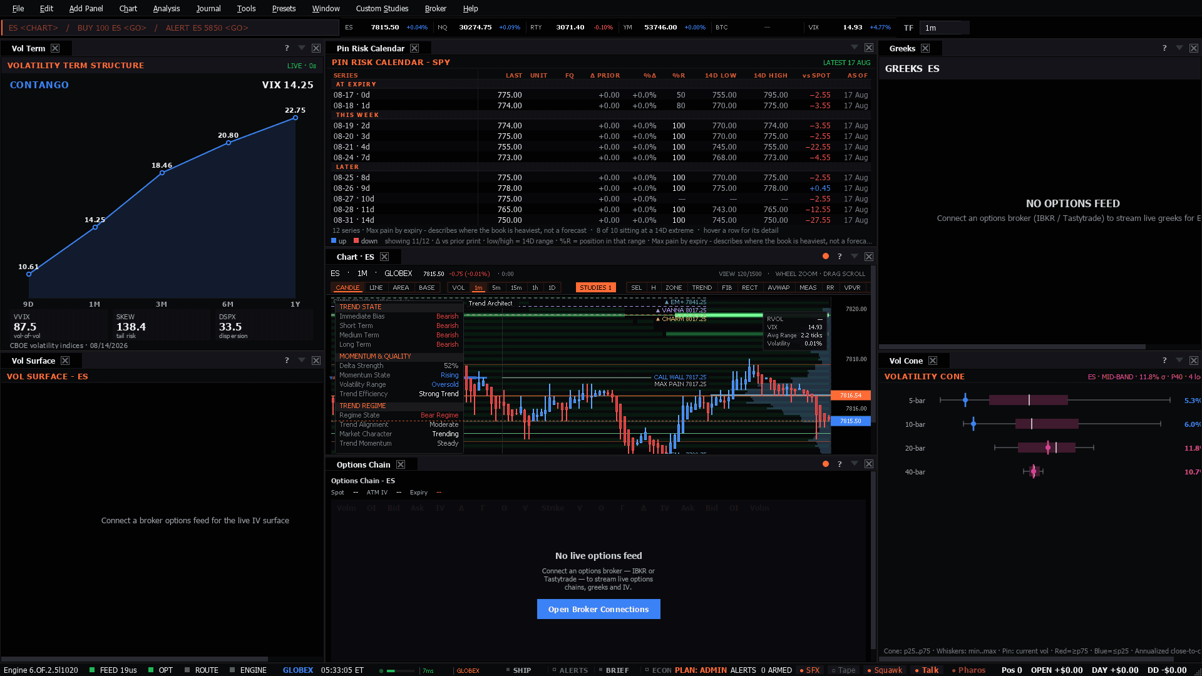Open the Add Panel menu

(86, 8)
